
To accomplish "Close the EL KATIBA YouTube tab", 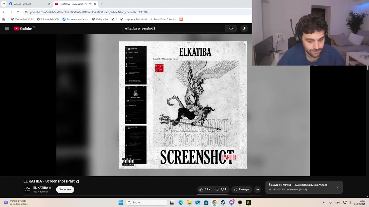I will [95, 4].
